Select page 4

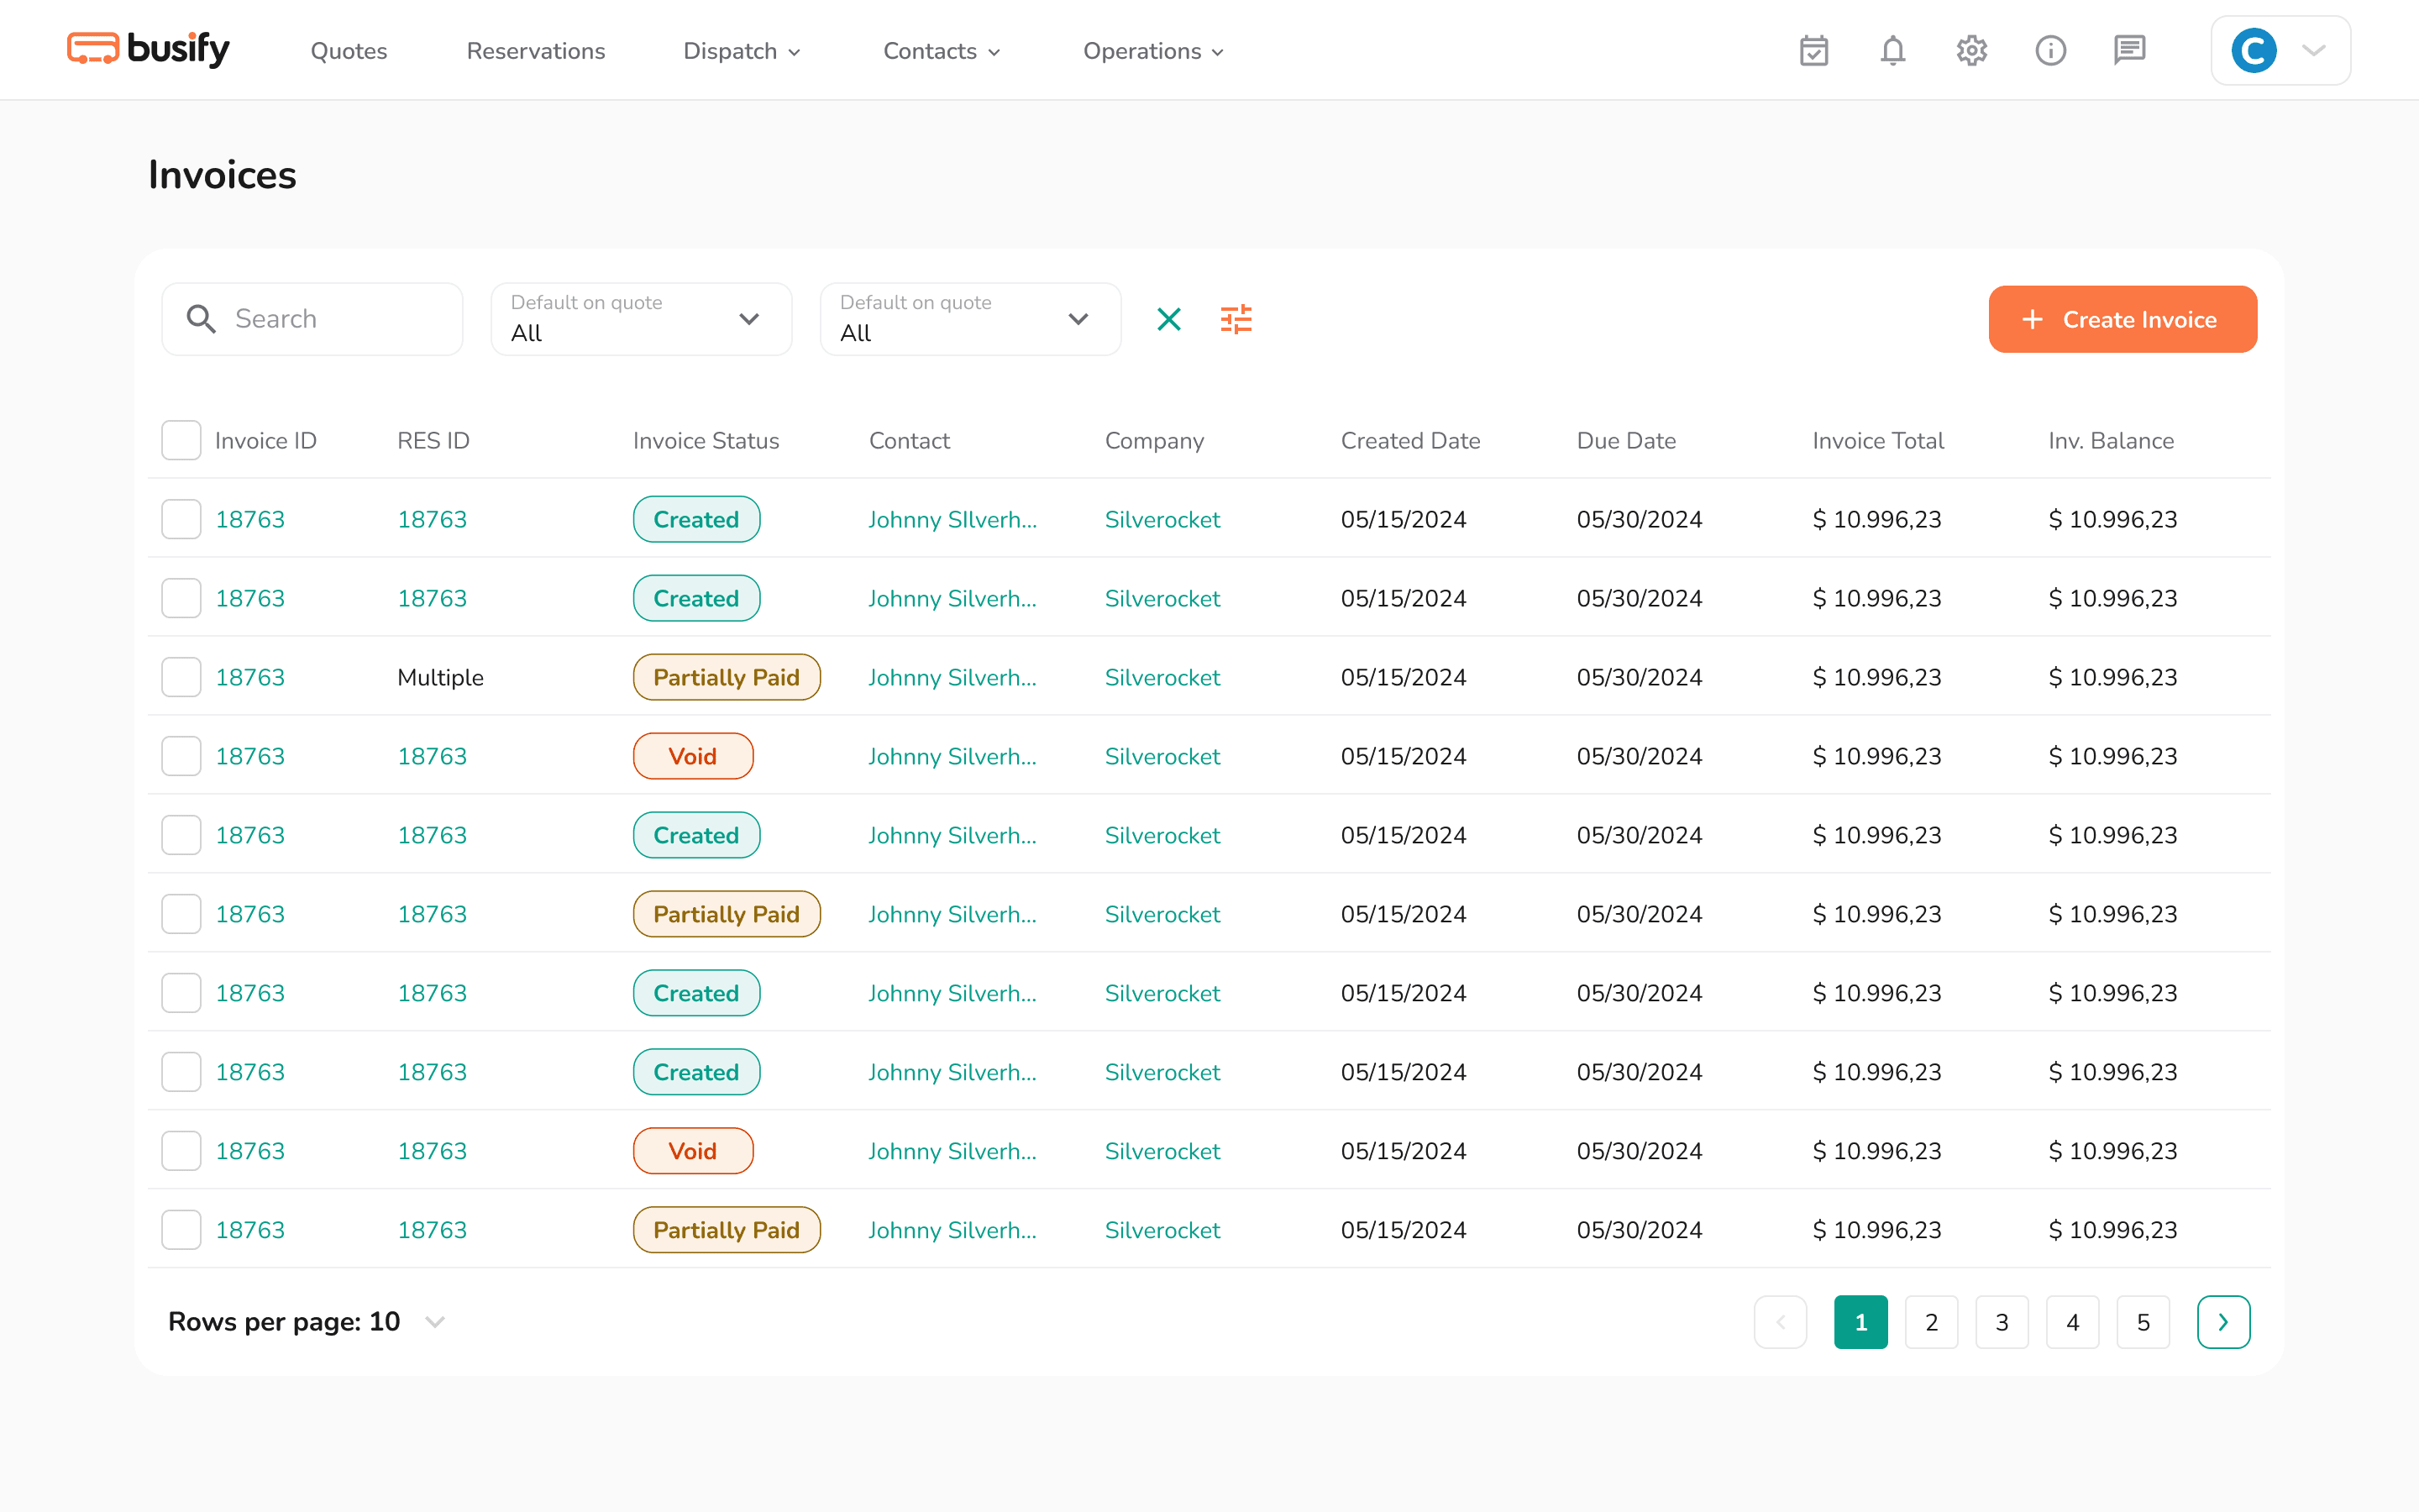click(2073, 1322)
